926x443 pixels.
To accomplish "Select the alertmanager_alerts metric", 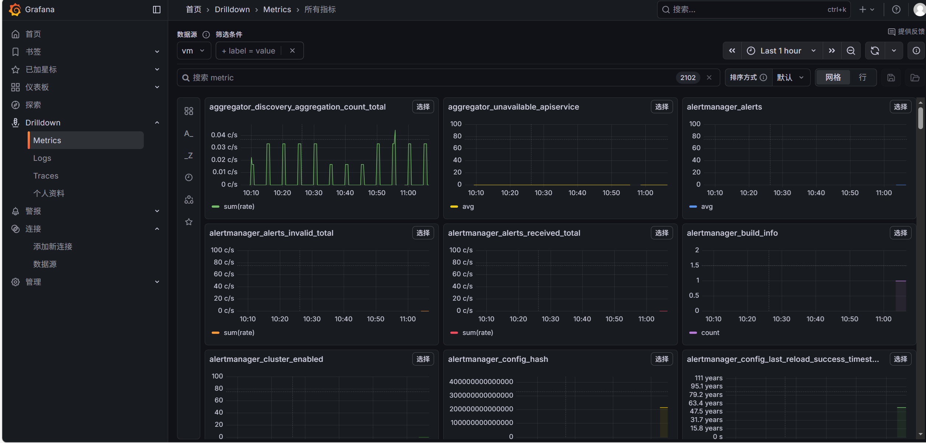I will coord(900,107).
